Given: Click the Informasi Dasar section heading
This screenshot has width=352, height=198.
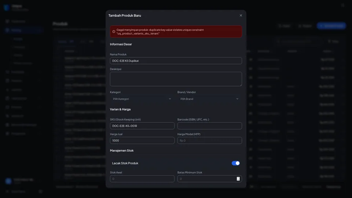Looking at the screenshot, I should coord(121,44).
